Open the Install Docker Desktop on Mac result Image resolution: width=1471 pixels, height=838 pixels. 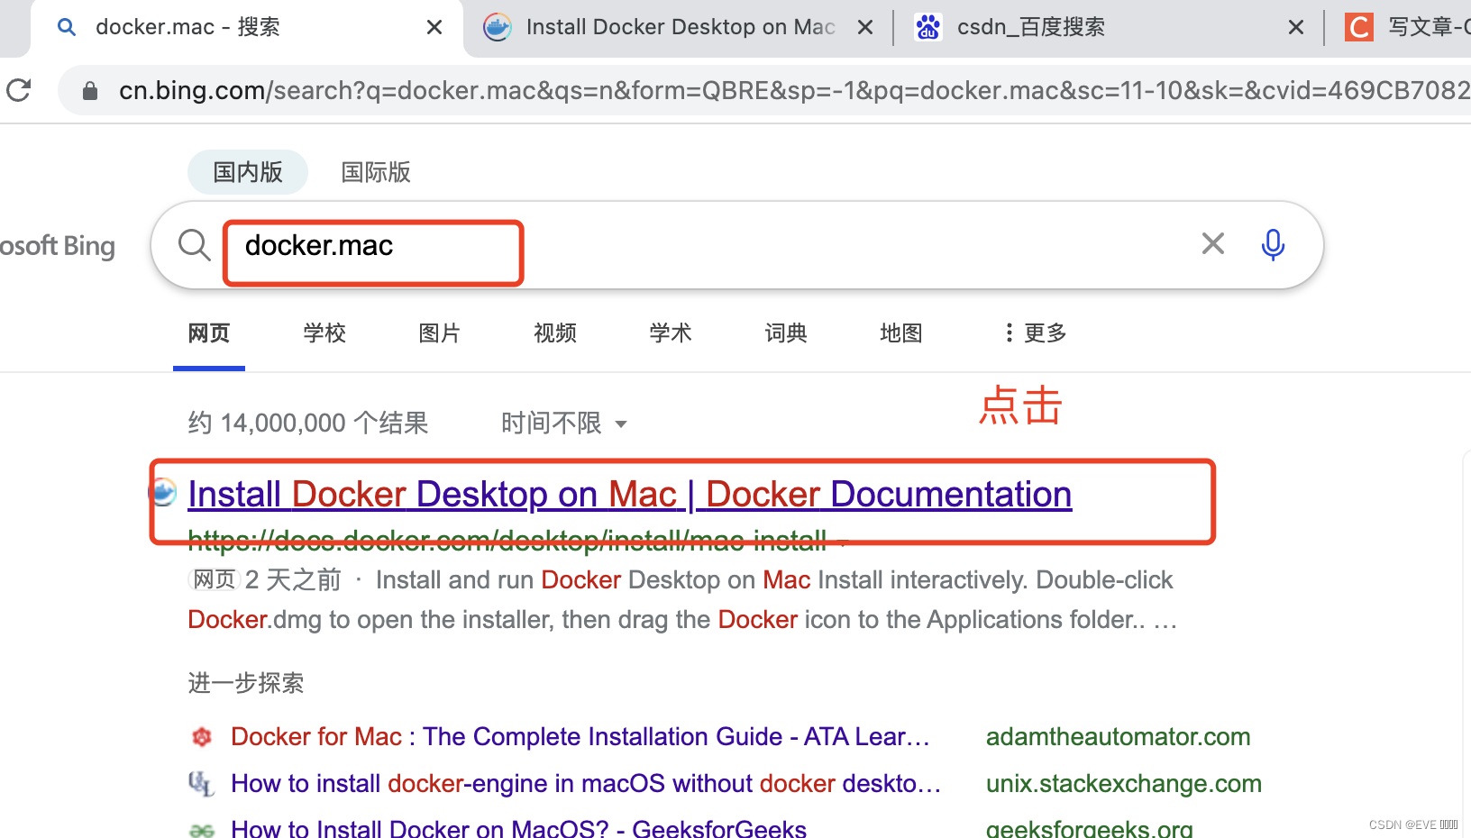pyautogui.click(x=628, y=493)
